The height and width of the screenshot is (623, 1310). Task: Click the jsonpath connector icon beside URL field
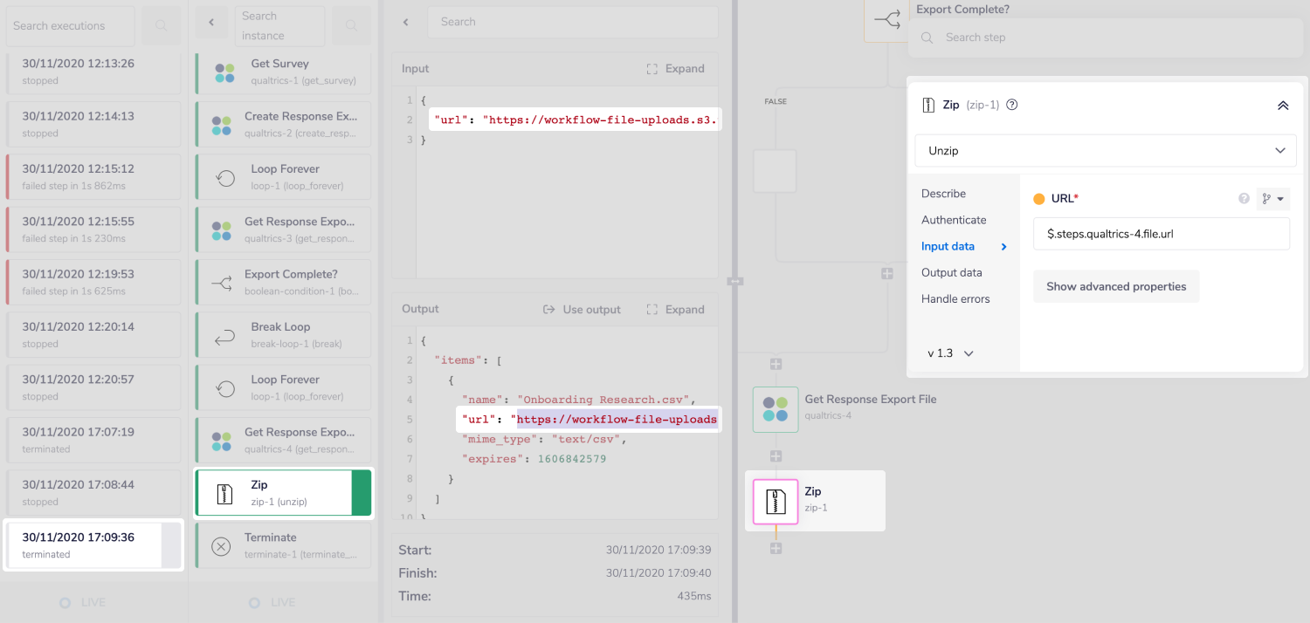point(1267,198)
